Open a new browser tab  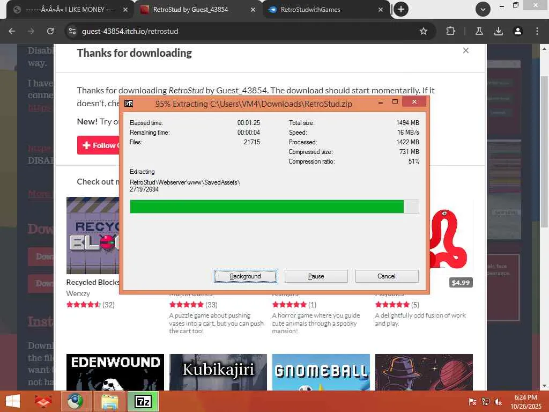[401, 9]
